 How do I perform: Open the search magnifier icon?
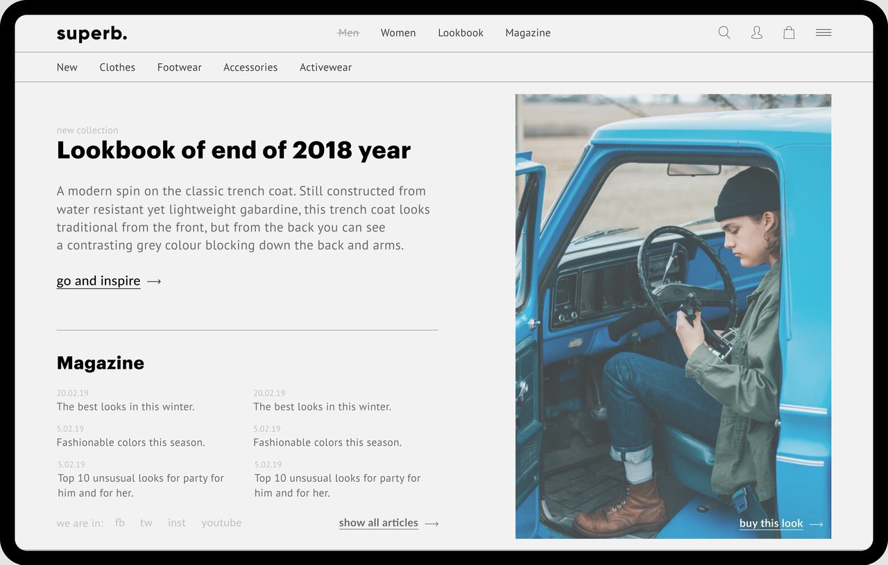(x=724, y=33)
